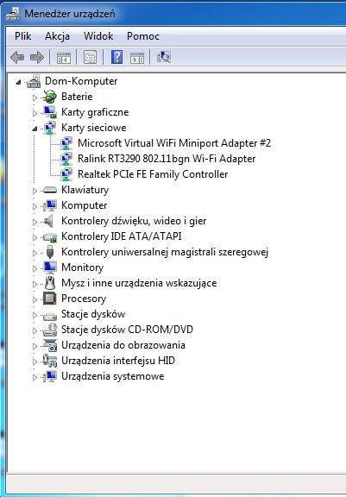This screenshot has width=346, height=497.
Task: Open the Properties toolbar icon
Action: [90, 57]
